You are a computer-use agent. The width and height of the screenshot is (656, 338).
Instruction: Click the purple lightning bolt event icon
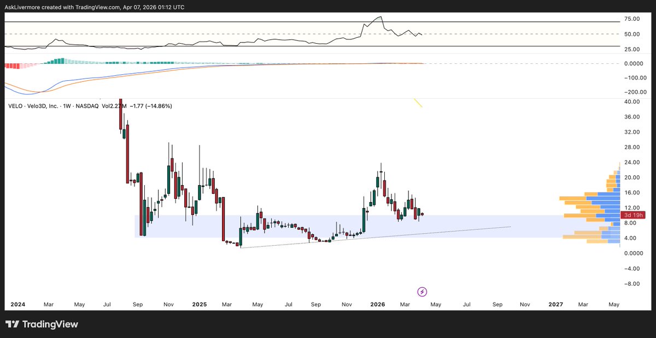422,292
